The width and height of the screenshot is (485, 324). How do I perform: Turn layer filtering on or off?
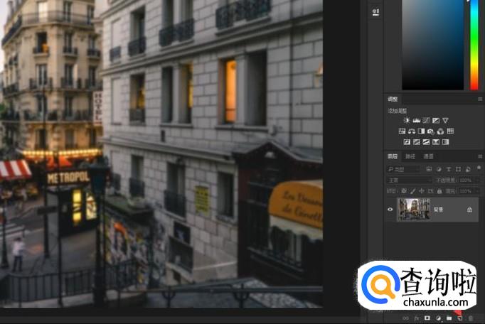[479, 168]
